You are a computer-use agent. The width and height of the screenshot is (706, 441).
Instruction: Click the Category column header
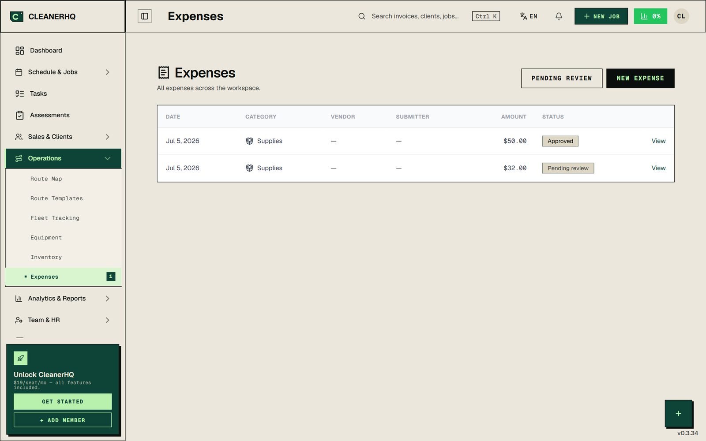coord(261,117)
